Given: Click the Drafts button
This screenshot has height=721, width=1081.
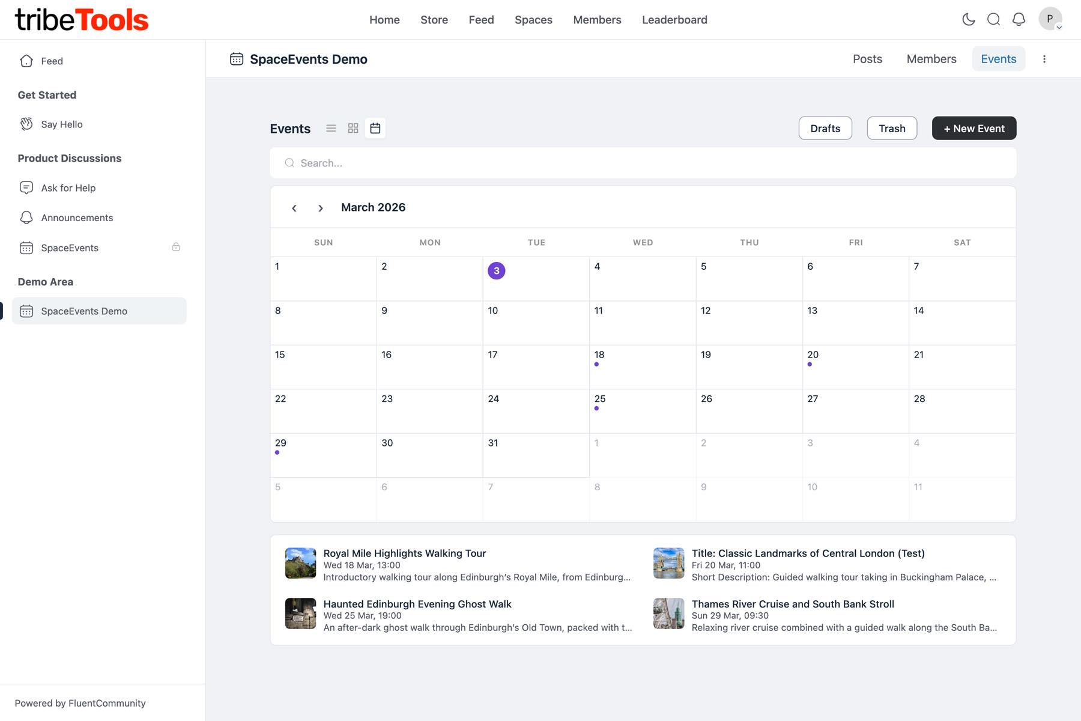Looking at the screenshot, I should (825, 129).
